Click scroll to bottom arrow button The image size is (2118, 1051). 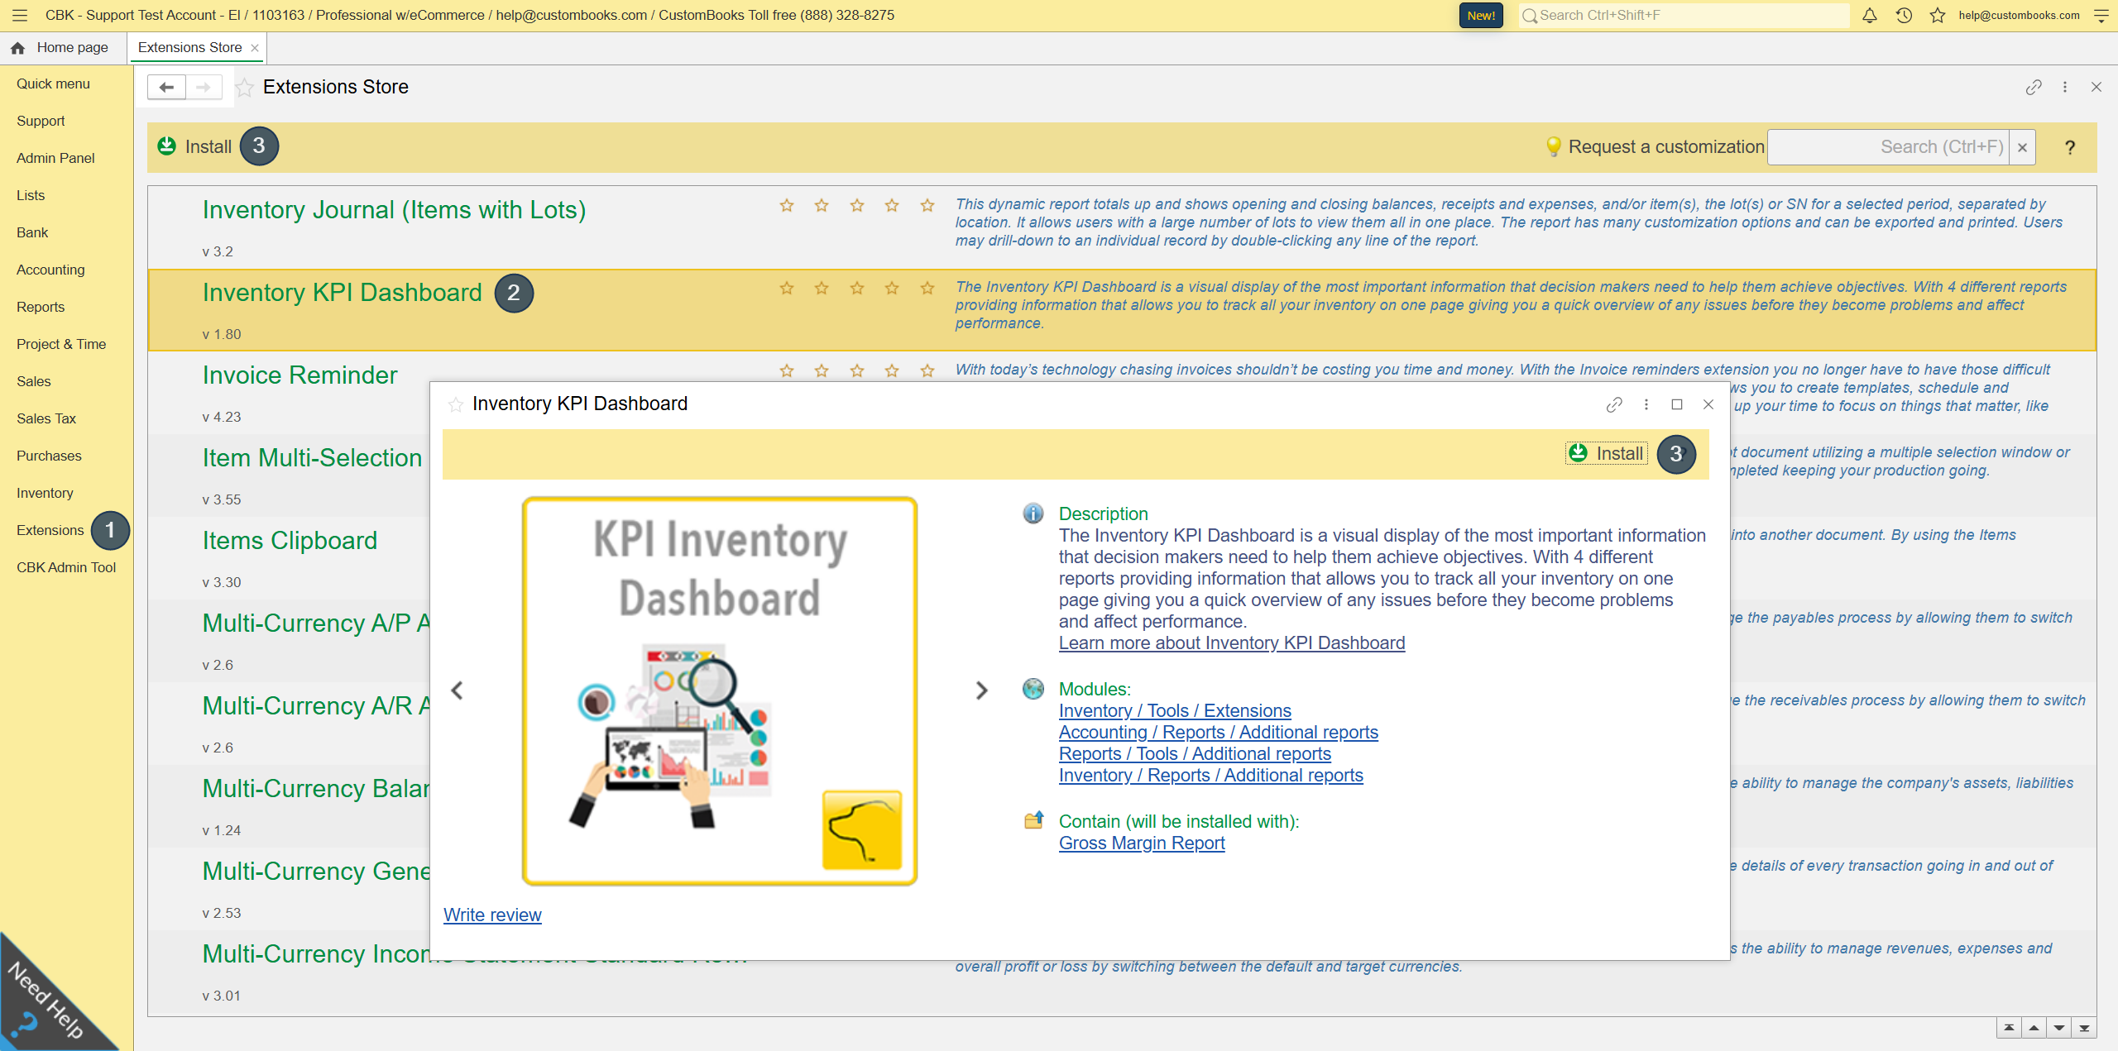pyautogui.click(x=2084, y=1028)
